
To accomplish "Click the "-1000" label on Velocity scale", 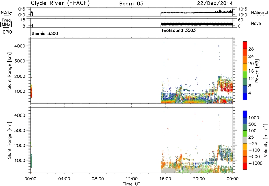I will [x=256, y=163].
